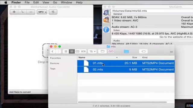
Task: Click the 9 MB size value
Action: coord(133,70)
